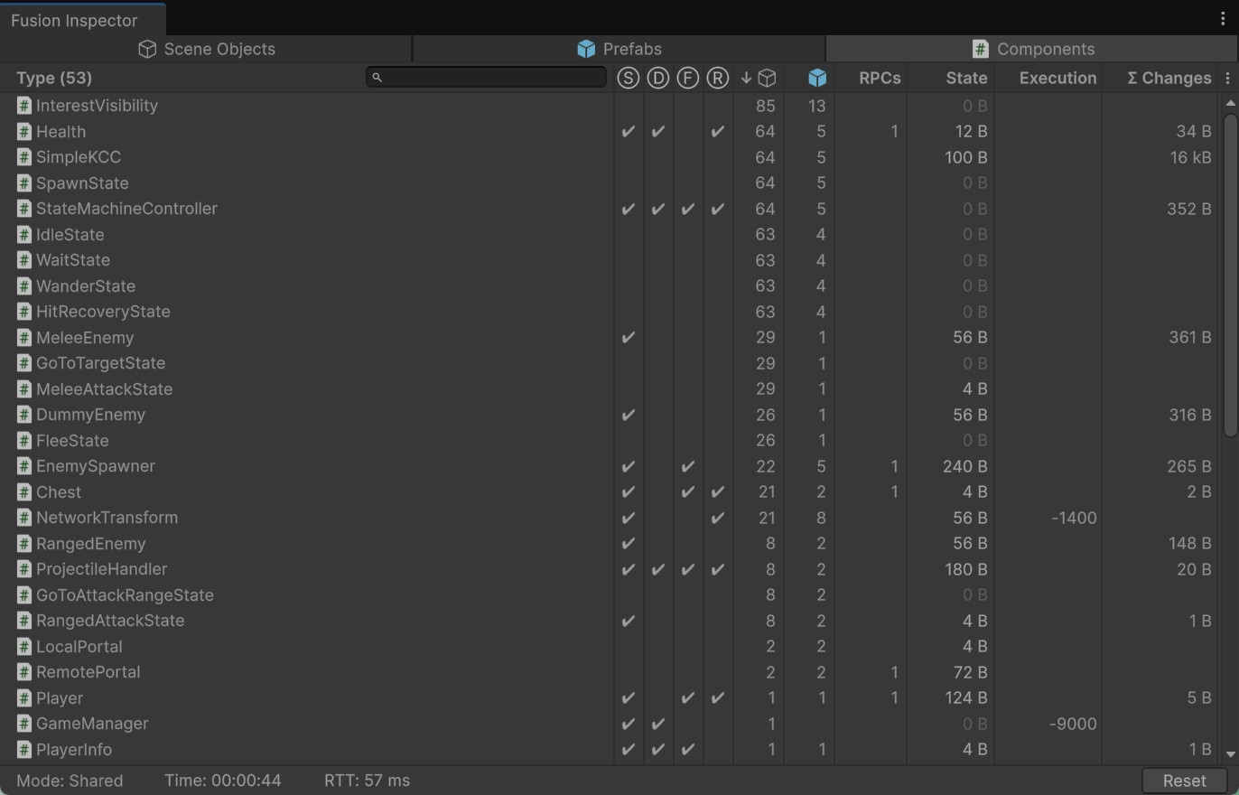Click the scrollbar down arrow
This screenshot has height=795, width=1239.
(x=1230, y=753)
